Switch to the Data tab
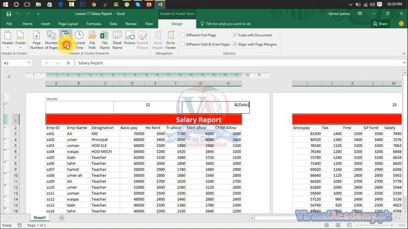 click(x=113, y=24)
